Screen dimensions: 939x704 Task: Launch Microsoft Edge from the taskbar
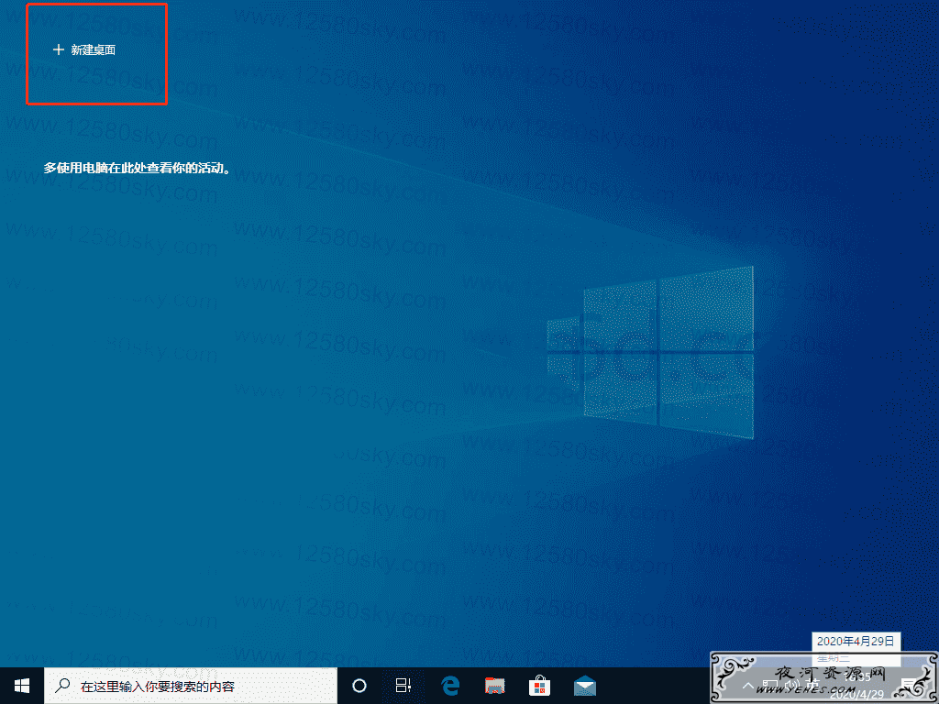pos(449,686)
